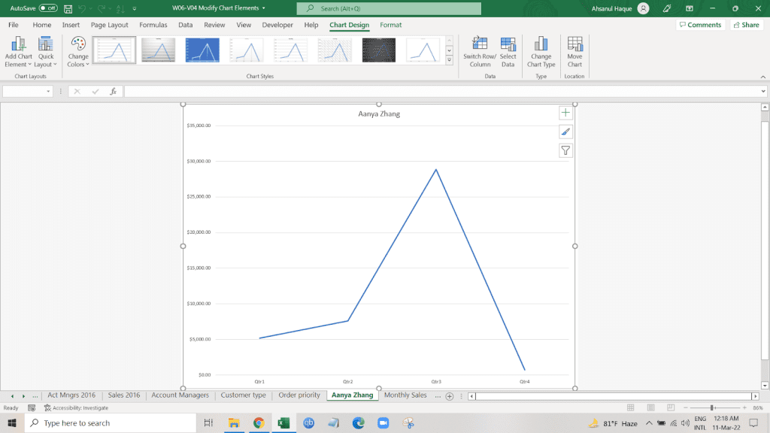Click the Share button

point(745,24)
